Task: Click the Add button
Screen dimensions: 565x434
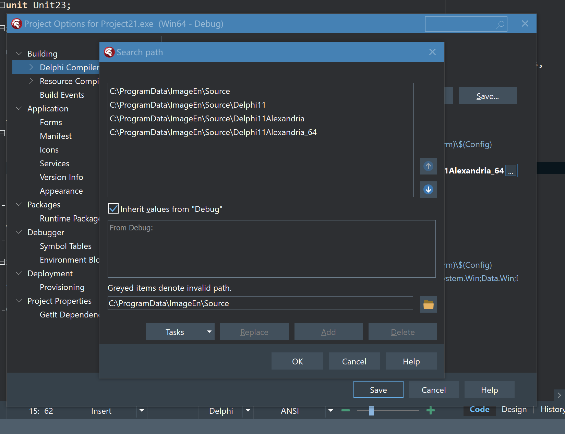Action: coord(328,332)
